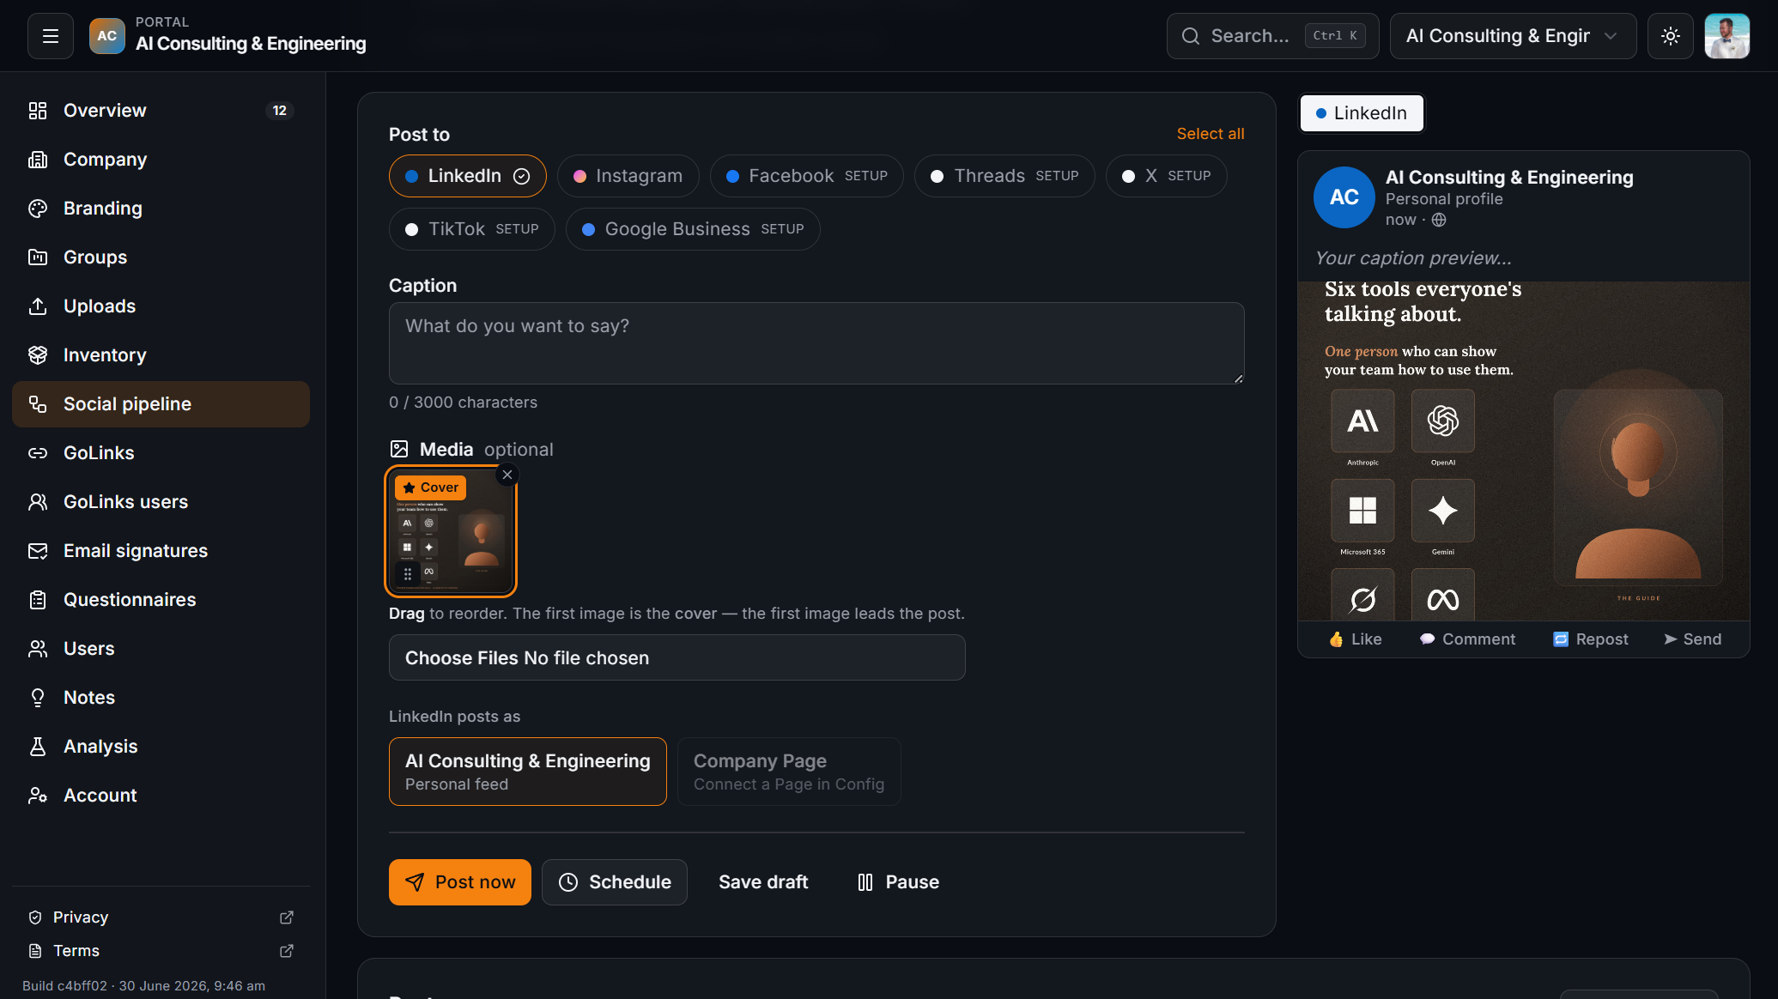
Task: Open Notes in the sidebar
Action: coord(161,698)
